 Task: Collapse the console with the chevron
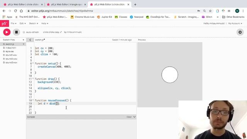coord(134,117)
